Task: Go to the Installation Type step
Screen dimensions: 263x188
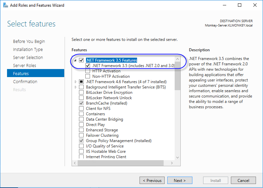Action: (28, 49)
